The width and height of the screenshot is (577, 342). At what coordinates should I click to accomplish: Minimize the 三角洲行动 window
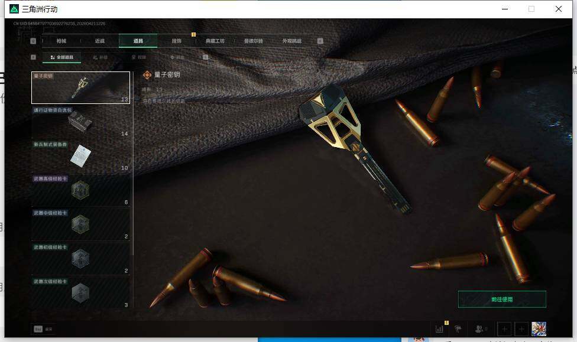tap(505, 9)
